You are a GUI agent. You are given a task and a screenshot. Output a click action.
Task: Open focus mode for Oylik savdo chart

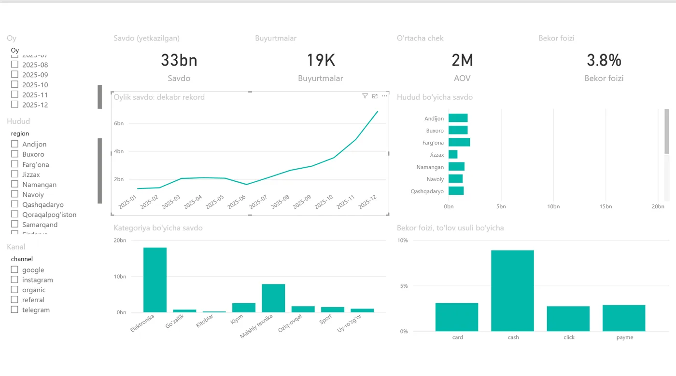375,96
